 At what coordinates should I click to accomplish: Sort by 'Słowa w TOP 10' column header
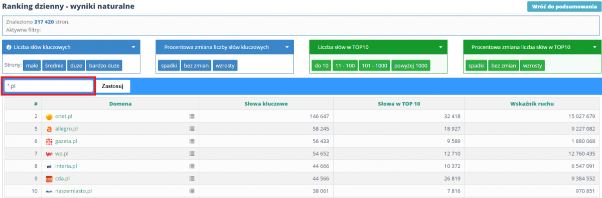coord(399,103)
